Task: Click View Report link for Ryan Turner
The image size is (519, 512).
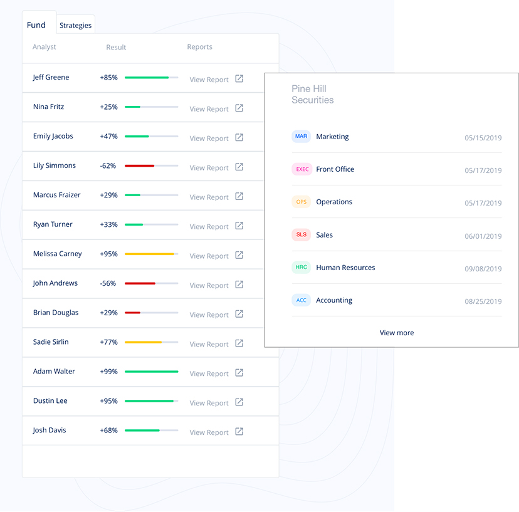Action: [x=209, y=227]
